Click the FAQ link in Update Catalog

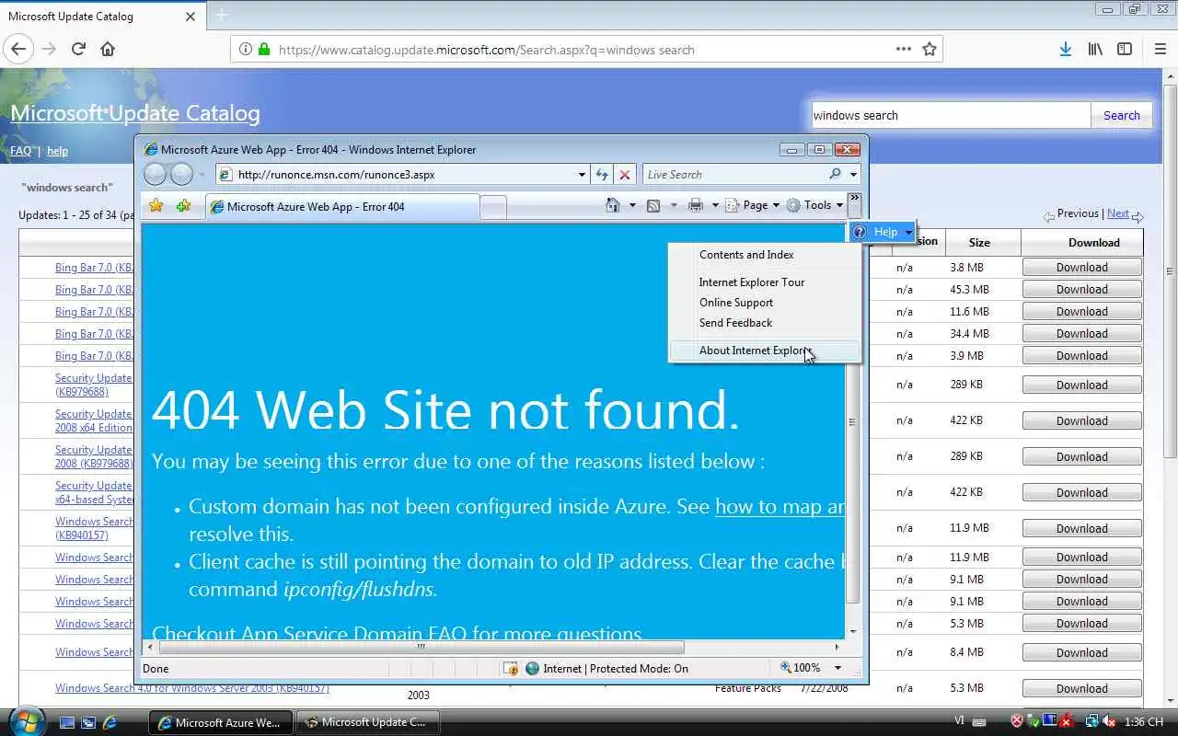[20, 151]
